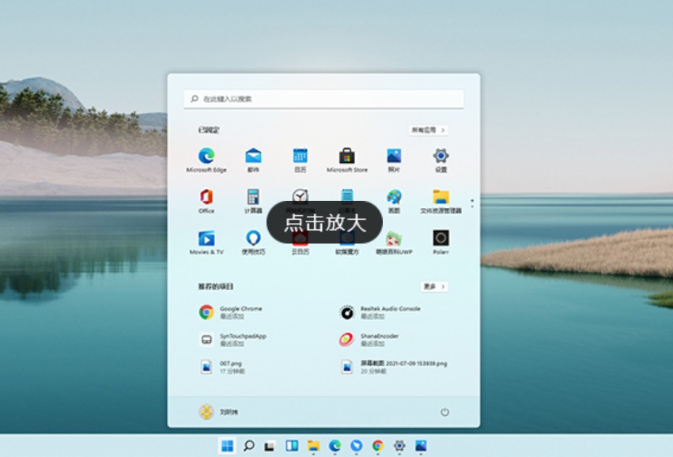Open the Paint (画图) app
This screenshot has width=673, height=457.
(394, 198)
